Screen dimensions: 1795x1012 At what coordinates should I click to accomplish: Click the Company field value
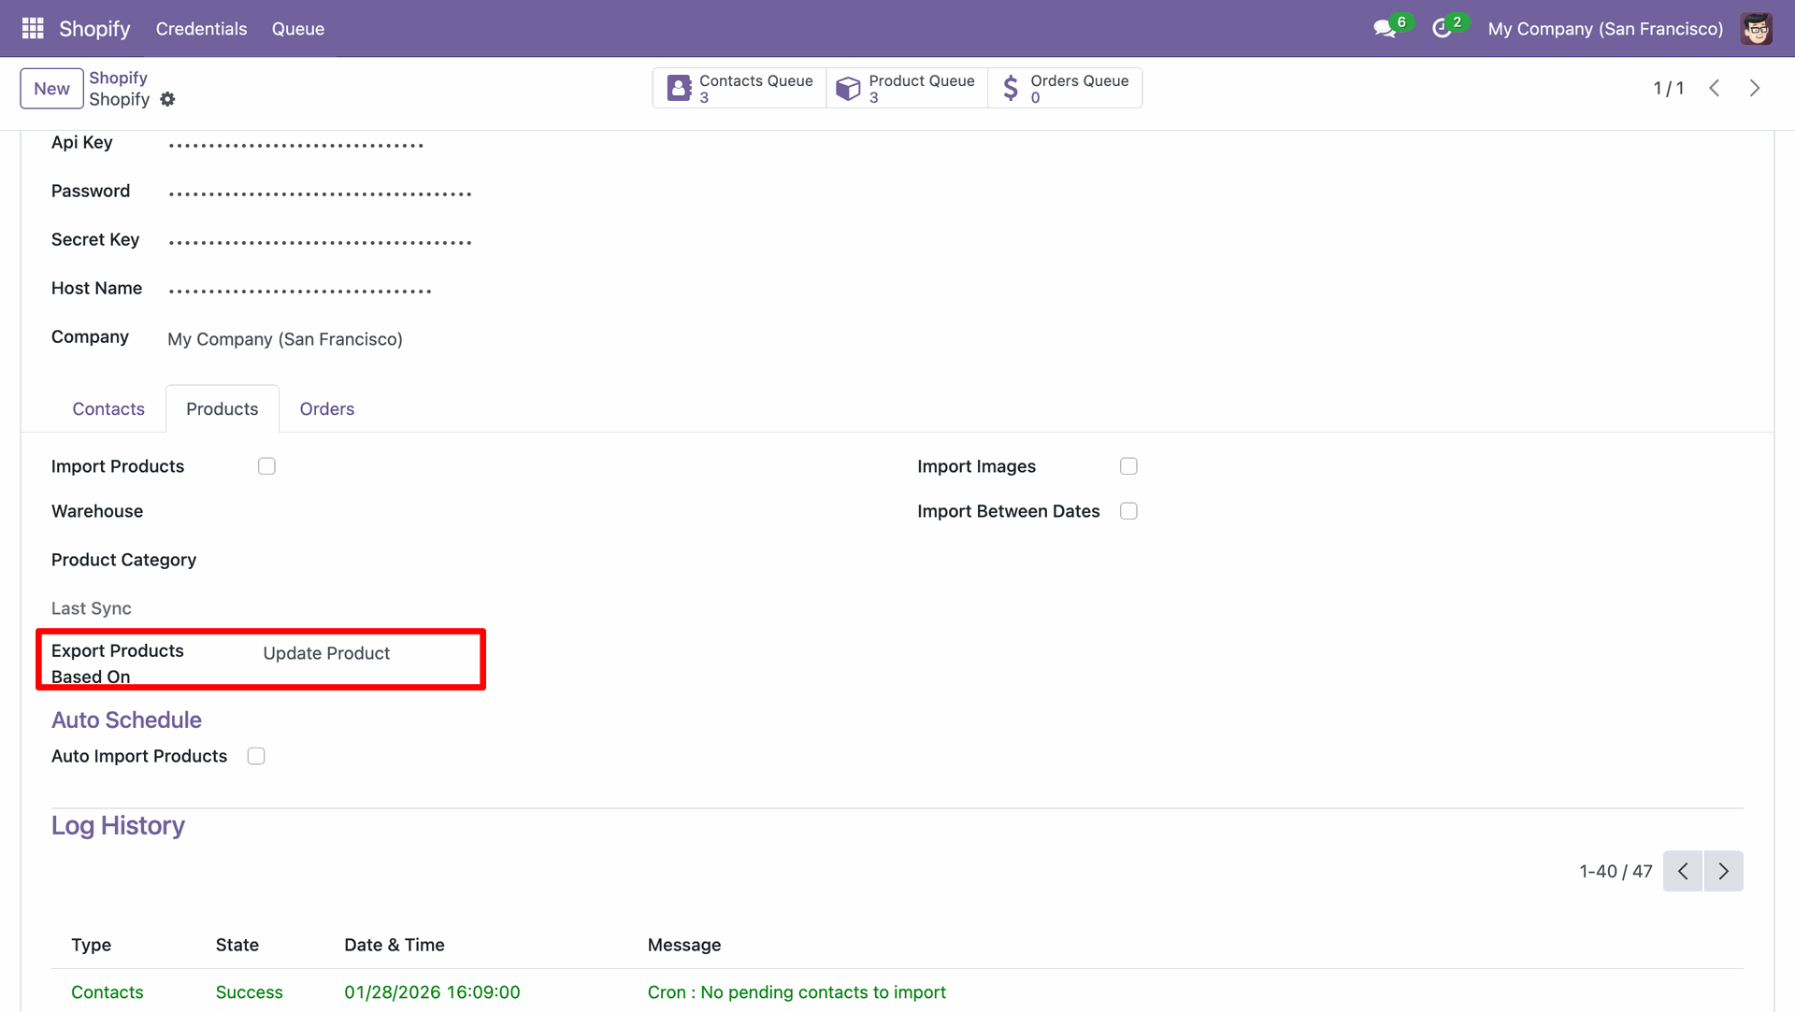(285, 339)
